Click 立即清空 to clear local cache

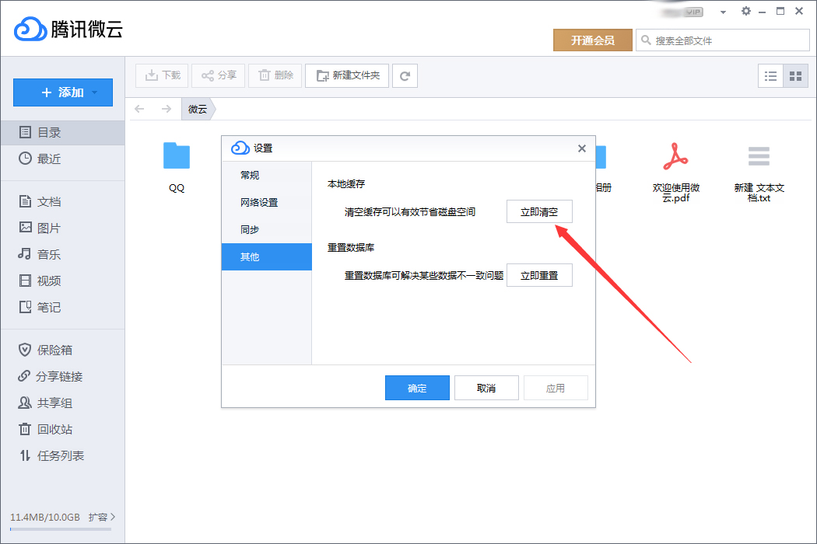[539, 211]
